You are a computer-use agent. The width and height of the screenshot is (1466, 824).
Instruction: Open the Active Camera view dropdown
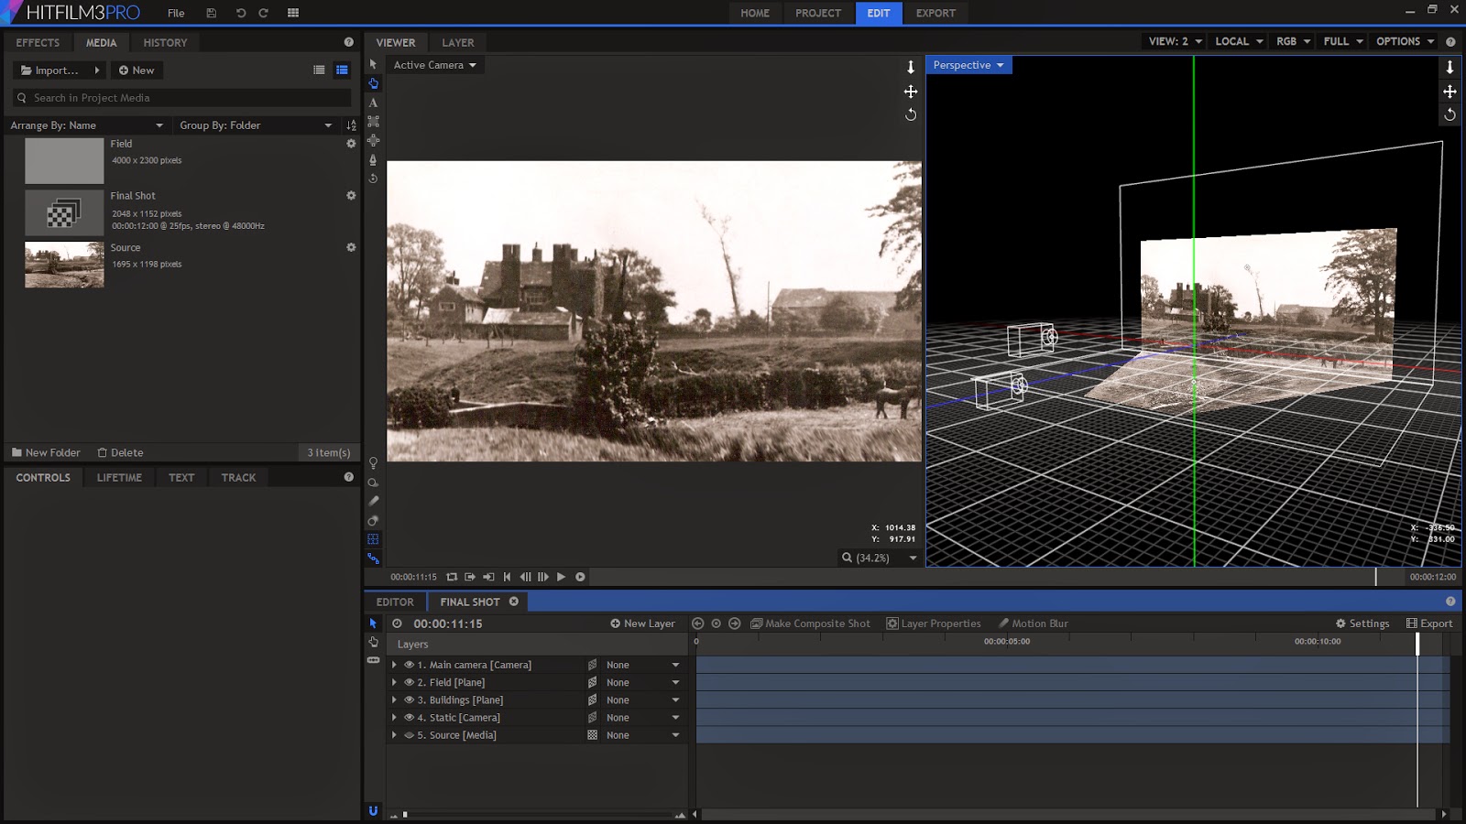tap(435, 65)
